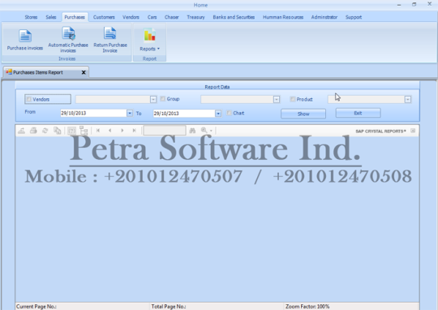Go to first page of report
The width and height of the screenshot is (438, 310).
pyautogui.click(x=98, y=131)
